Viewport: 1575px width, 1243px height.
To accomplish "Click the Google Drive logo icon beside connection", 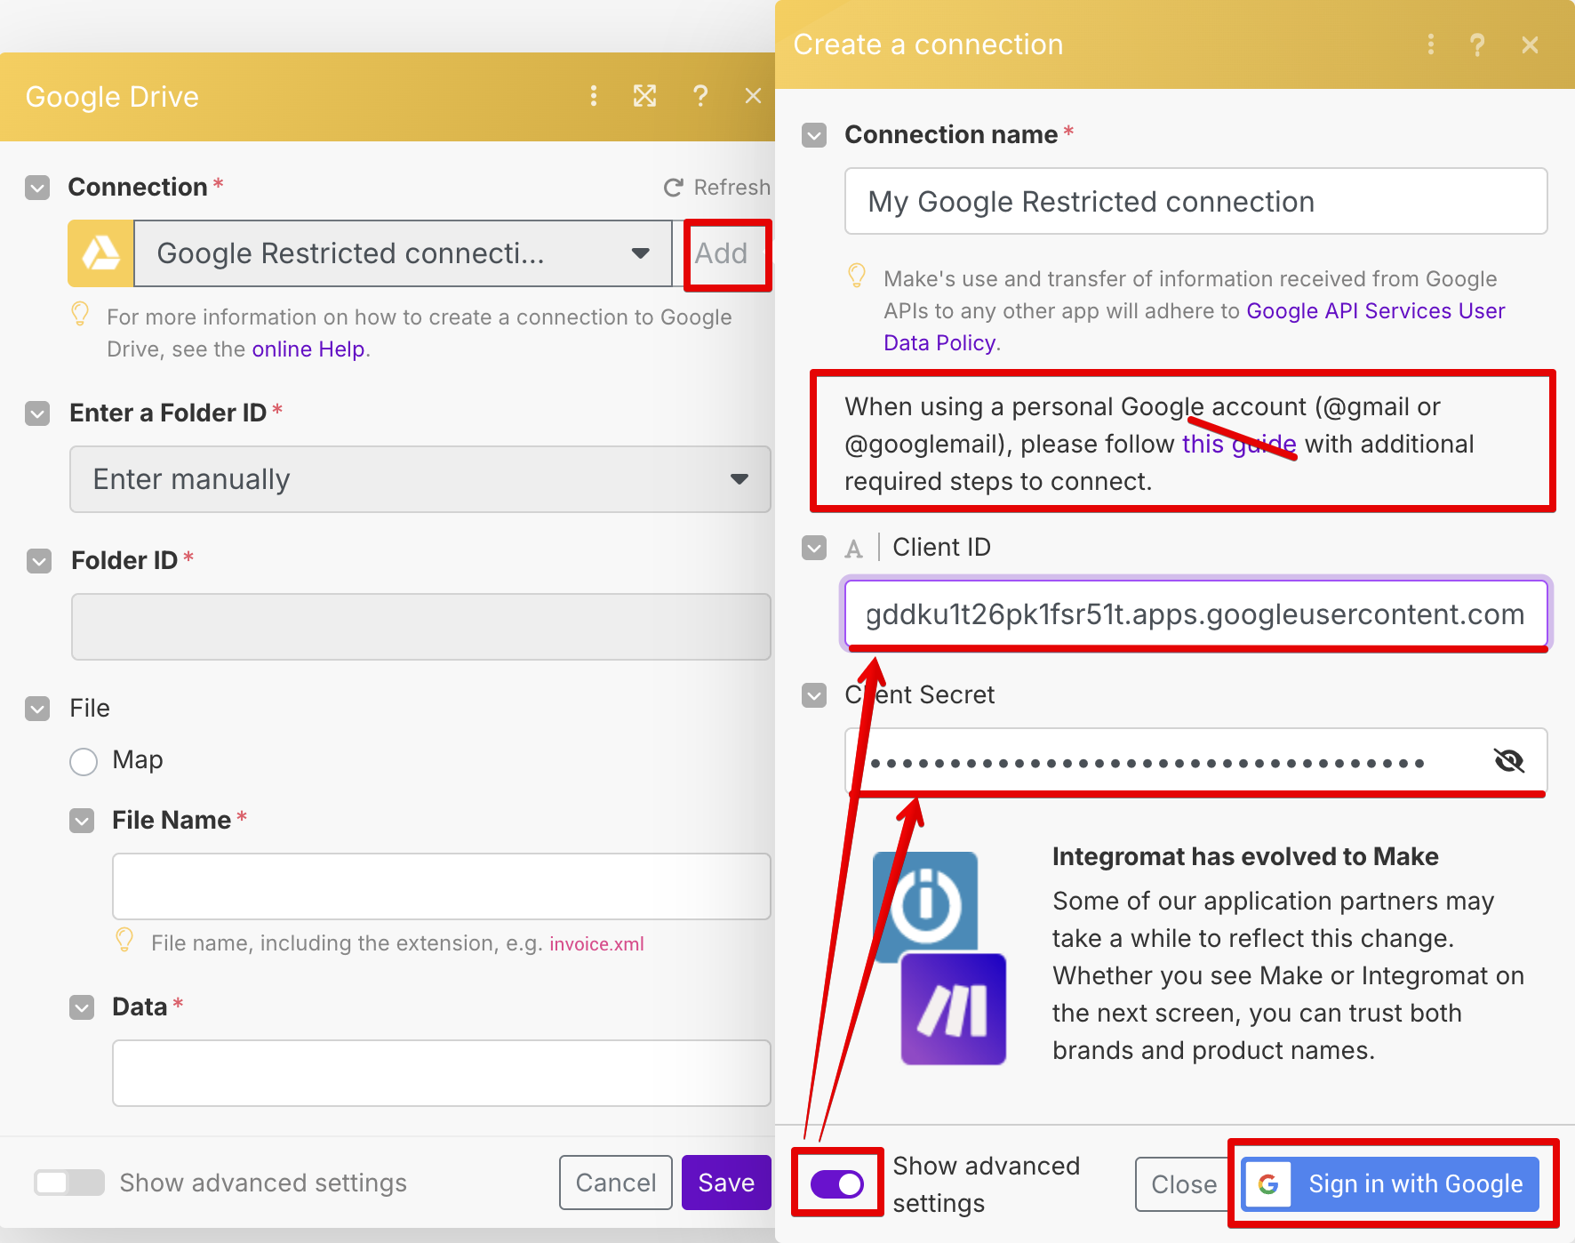I will [101, 253].
